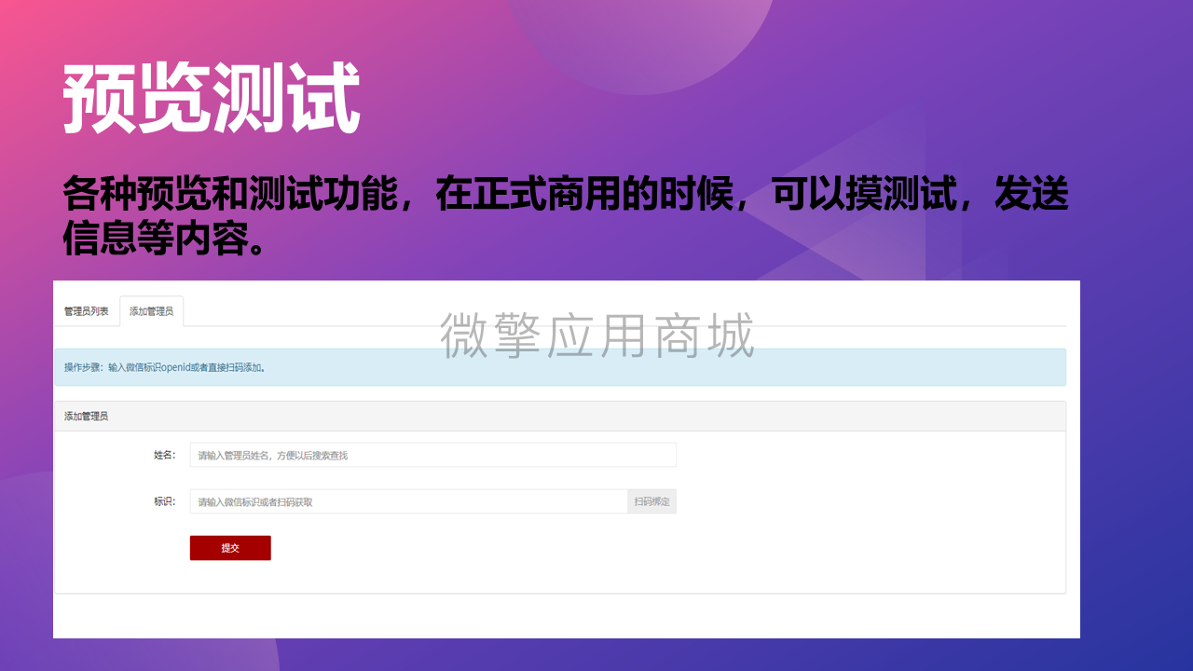Select the 添加管理员 tab
This screenshot has height=671, width=1193.
pos(151,311)
